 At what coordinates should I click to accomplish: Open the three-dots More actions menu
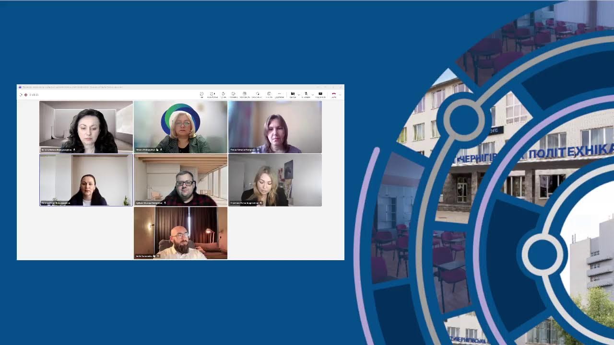pyautogui.click(x=280, y=94)
